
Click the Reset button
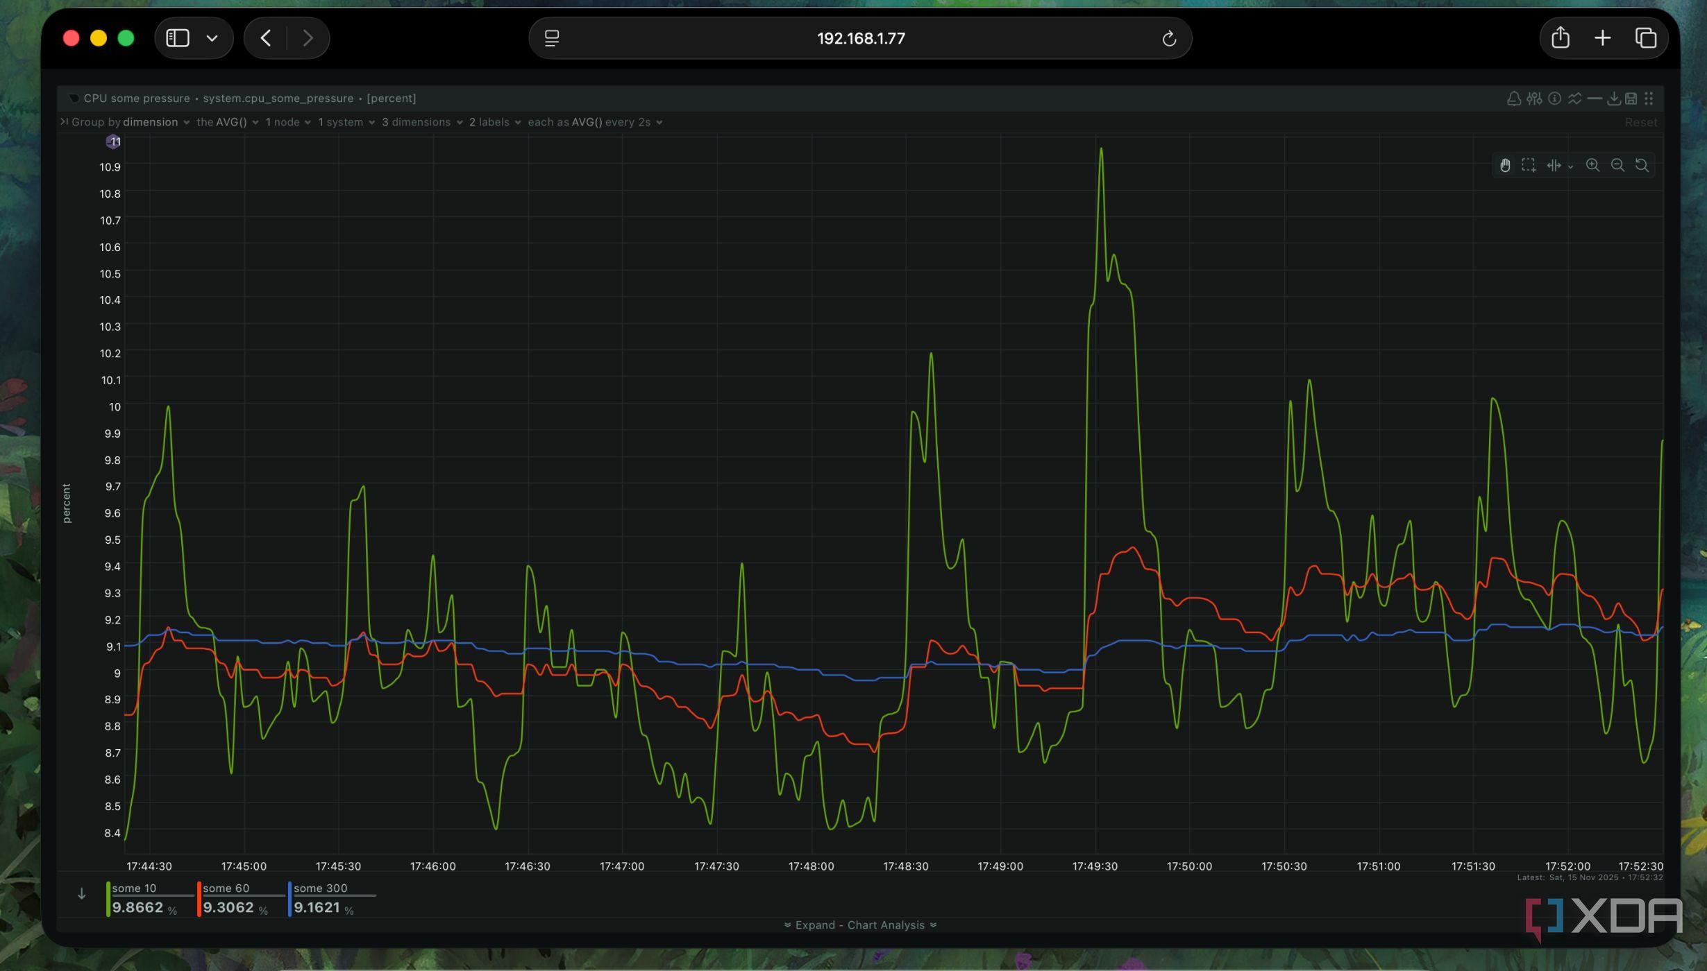1640,122
